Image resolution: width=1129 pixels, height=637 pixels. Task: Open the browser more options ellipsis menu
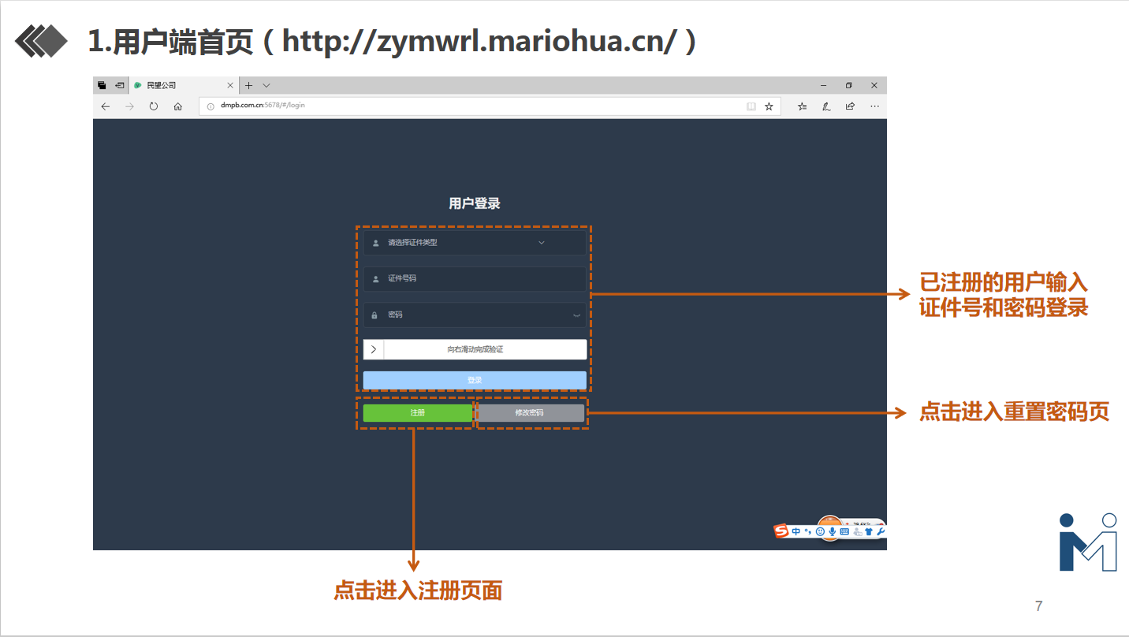pyautogui.click(x=874, y=106)
